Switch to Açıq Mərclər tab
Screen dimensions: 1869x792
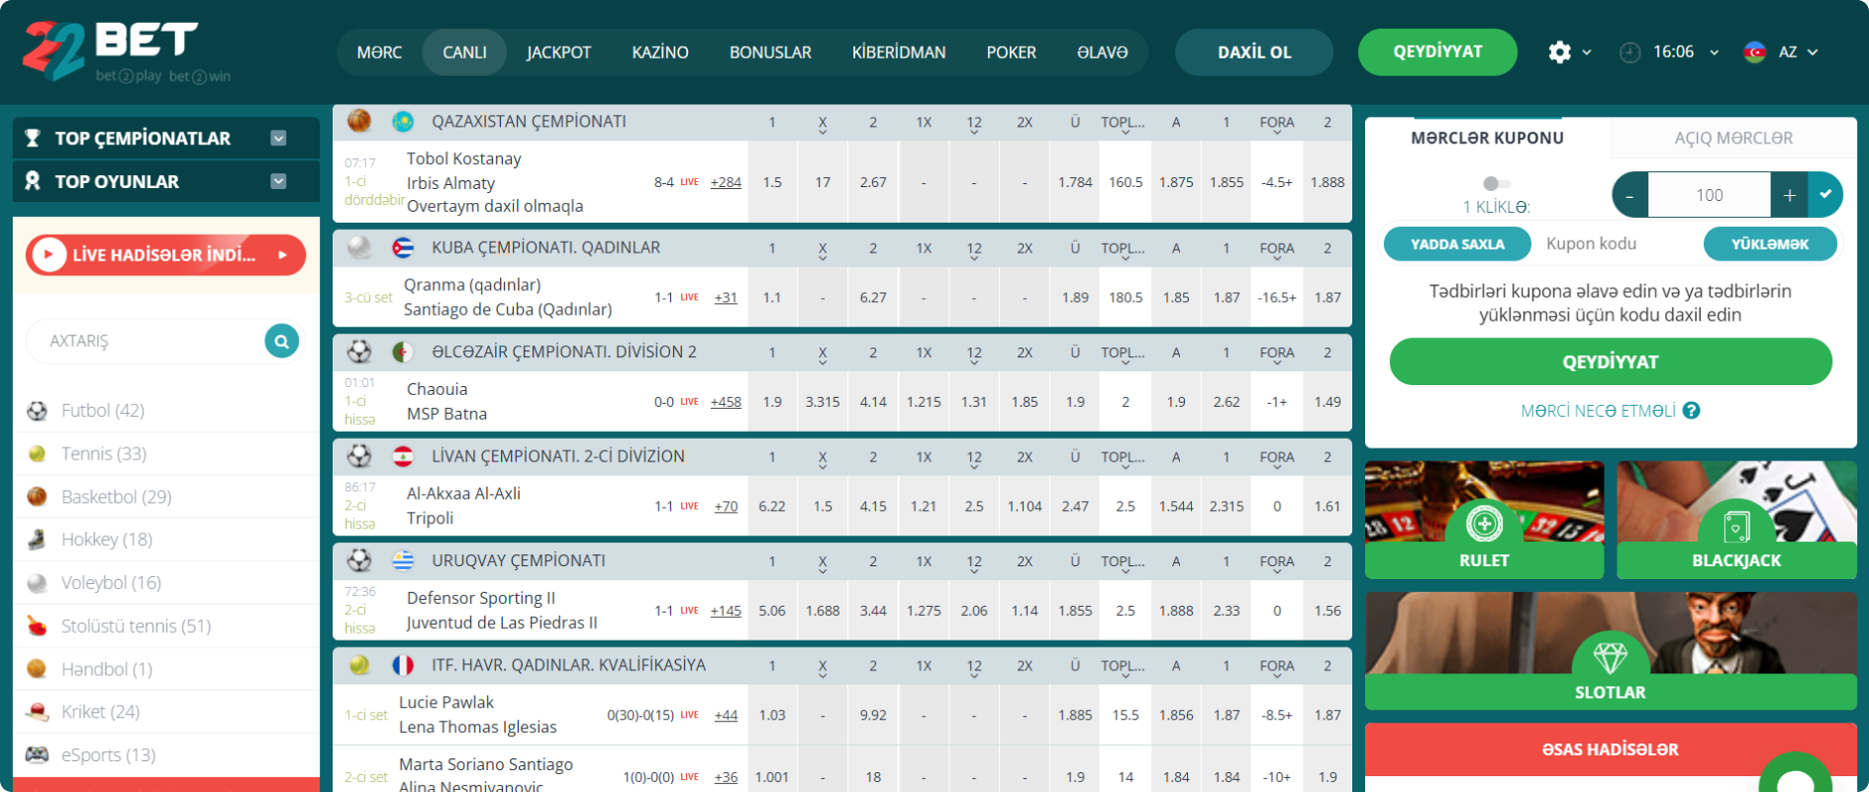coord(1733,139)
